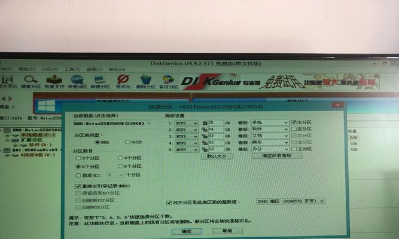Viewport: 399px width, 239px height.
Task: Choose the 6个分区 six partitions option
Action: coord(120,166)
